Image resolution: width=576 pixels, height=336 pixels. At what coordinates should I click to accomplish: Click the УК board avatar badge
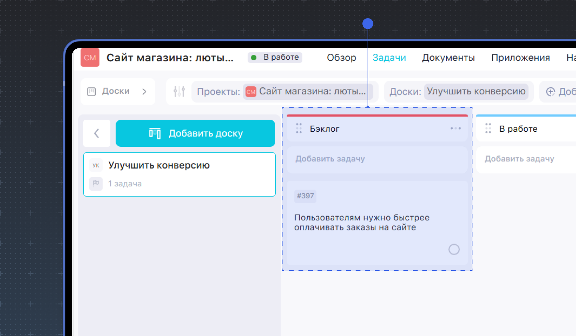(96, 165)
